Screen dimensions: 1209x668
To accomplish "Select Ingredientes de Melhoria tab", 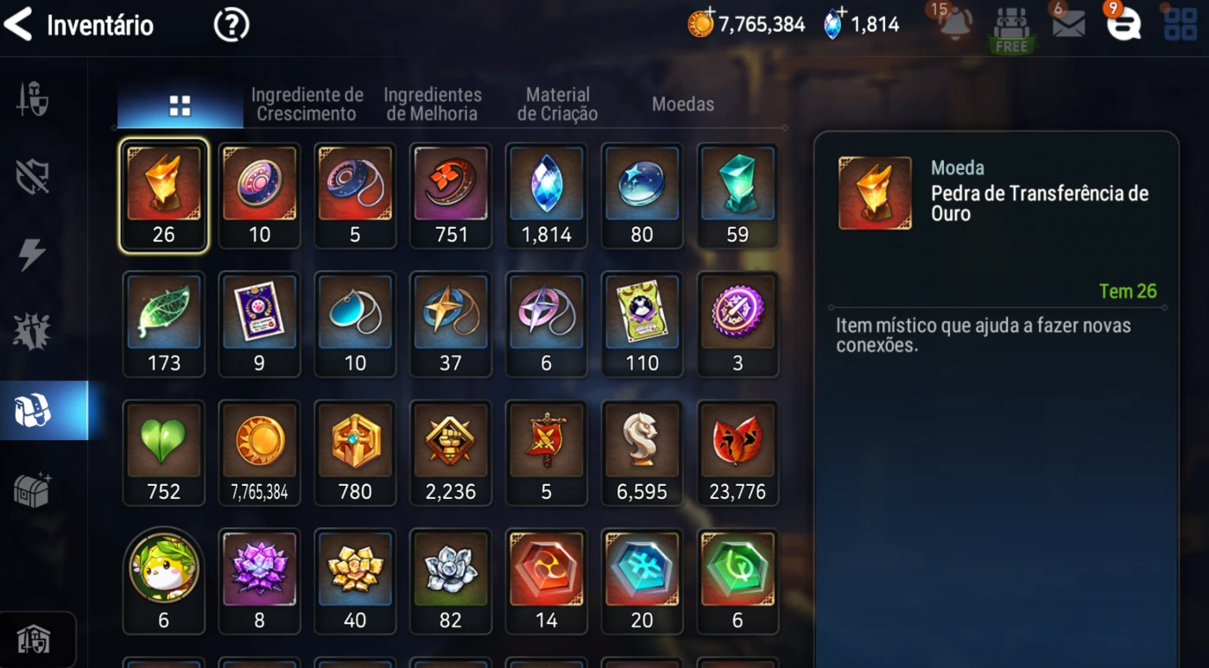I will pyautogui.click(x=433, y=104).
